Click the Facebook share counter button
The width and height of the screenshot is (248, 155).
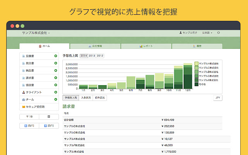point(49,126)
